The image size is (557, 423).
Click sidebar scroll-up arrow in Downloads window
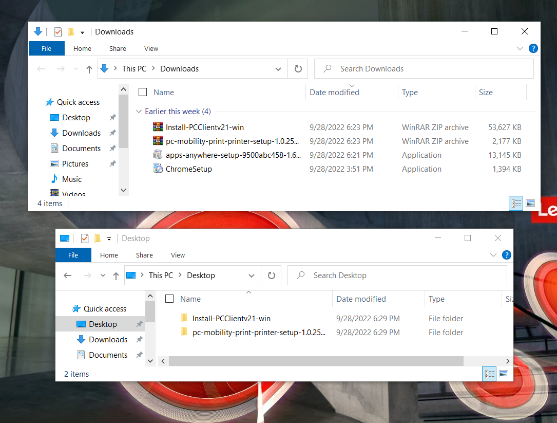[x=123, y=89]
